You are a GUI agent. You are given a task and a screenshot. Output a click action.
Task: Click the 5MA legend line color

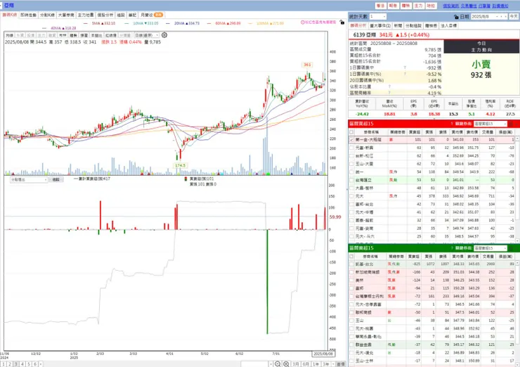point(86,23)
